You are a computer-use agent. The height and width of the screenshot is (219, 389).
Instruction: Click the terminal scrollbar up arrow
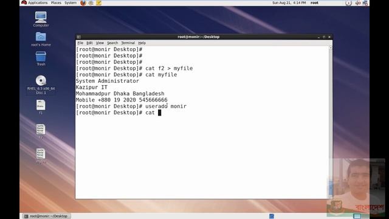[331, 47]
